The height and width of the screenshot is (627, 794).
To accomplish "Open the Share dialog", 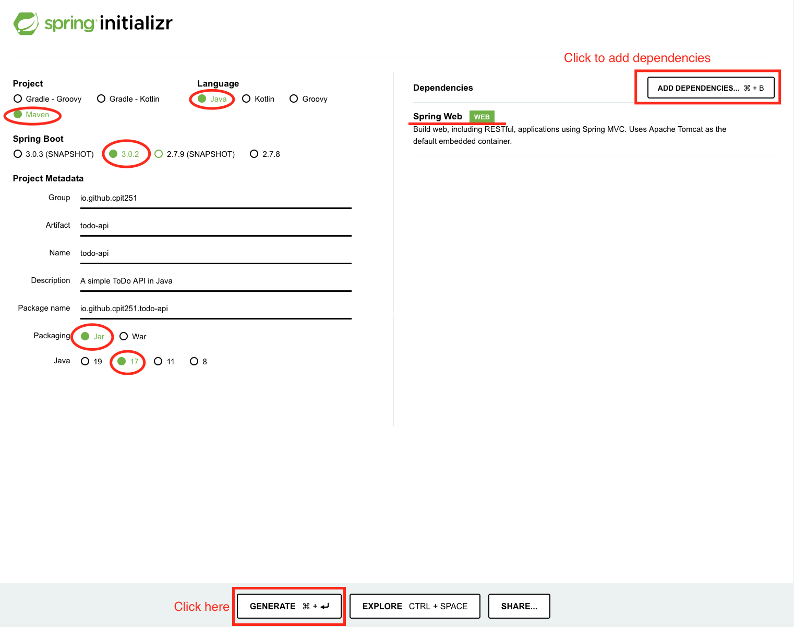I will [519, 606].
